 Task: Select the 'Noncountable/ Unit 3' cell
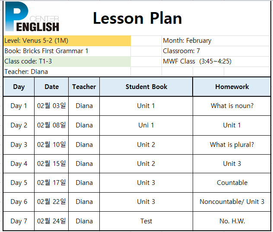coord(232,202)
